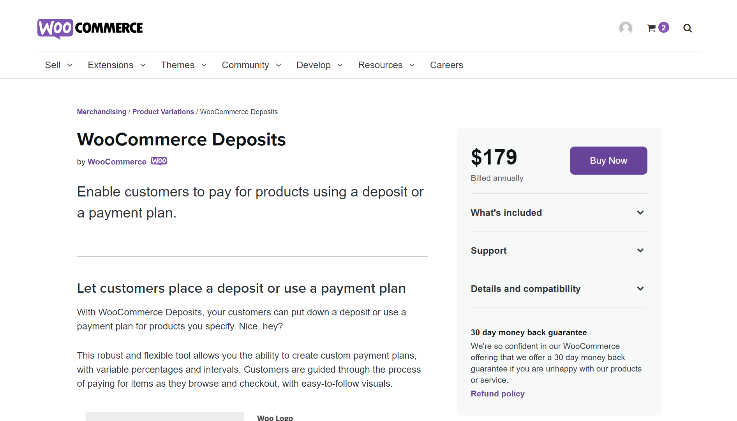
Task: Open the Refund policy link
Action: (x=497, y=394)
